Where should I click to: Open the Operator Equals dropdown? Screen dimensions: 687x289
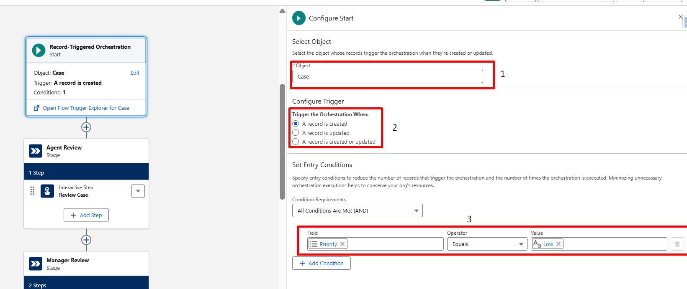click(487, 244)
